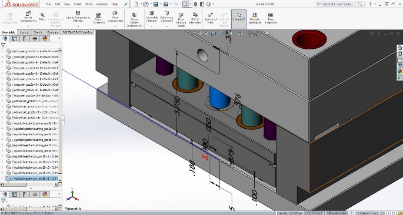Select the Mate tool
403x215 pixels.
(42, 17)
